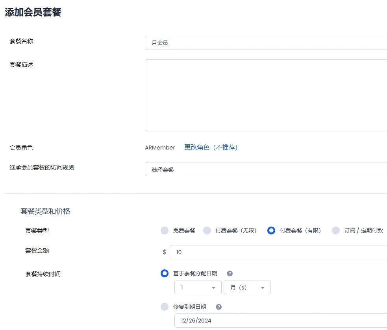This screenshot has height=330, width=387.
Task: Open the 月（s） time unit dropdown
Action: coord(247,287)
